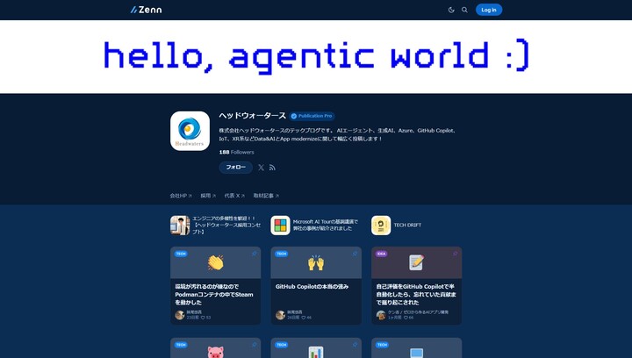Open the エンジニアの多様性を歓迎 pinned link text
This screenshot has height=358, width=632.
point(226,226)
